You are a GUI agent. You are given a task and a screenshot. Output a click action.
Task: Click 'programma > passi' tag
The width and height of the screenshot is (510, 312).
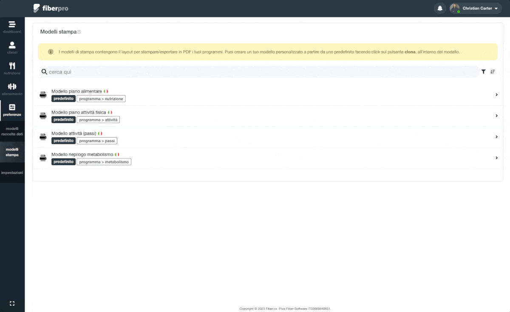coord(97,141)
